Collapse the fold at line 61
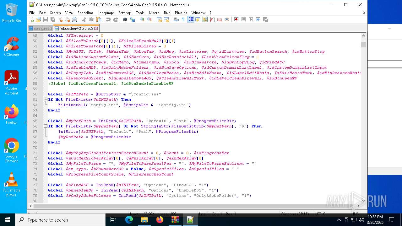This screenshot has width=402, height=226. (46, 100)
